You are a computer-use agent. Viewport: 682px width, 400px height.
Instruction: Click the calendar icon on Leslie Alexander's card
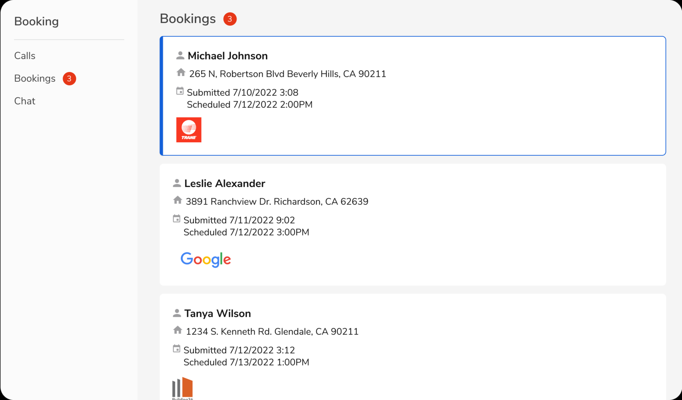176,218
